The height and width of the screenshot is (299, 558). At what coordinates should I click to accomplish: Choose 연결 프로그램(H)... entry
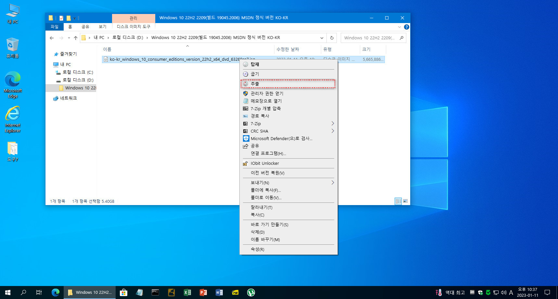(288, 153)
